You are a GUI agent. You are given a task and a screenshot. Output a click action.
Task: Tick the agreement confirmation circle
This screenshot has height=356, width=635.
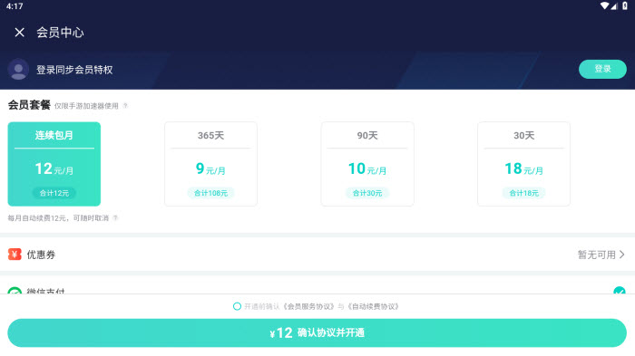[x=237, y=306]
